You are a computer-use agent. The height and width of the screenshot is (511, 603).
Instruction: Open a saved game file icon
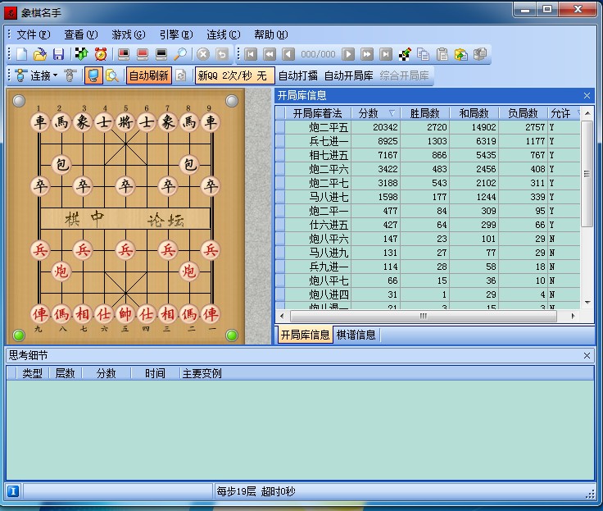pos(39,54)
